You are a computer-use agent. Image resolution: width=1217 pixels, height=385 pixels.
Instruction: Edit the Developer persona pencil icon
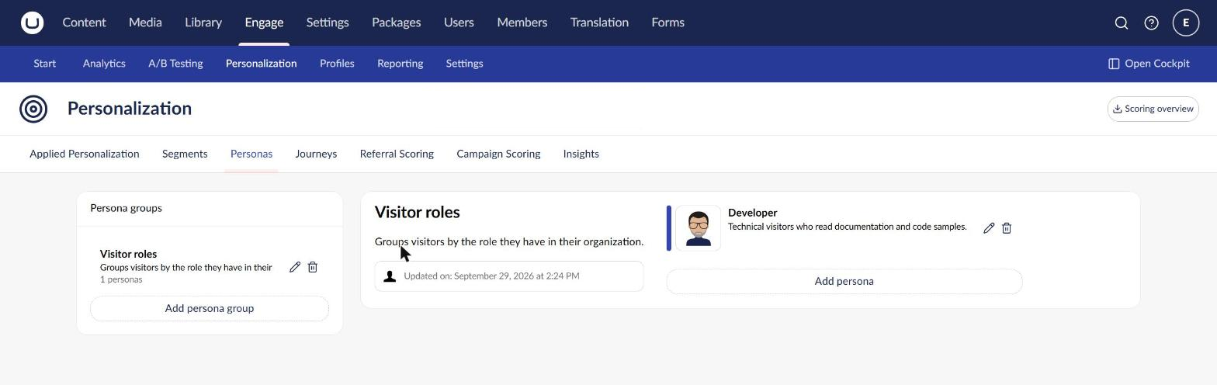coord(989,228)
